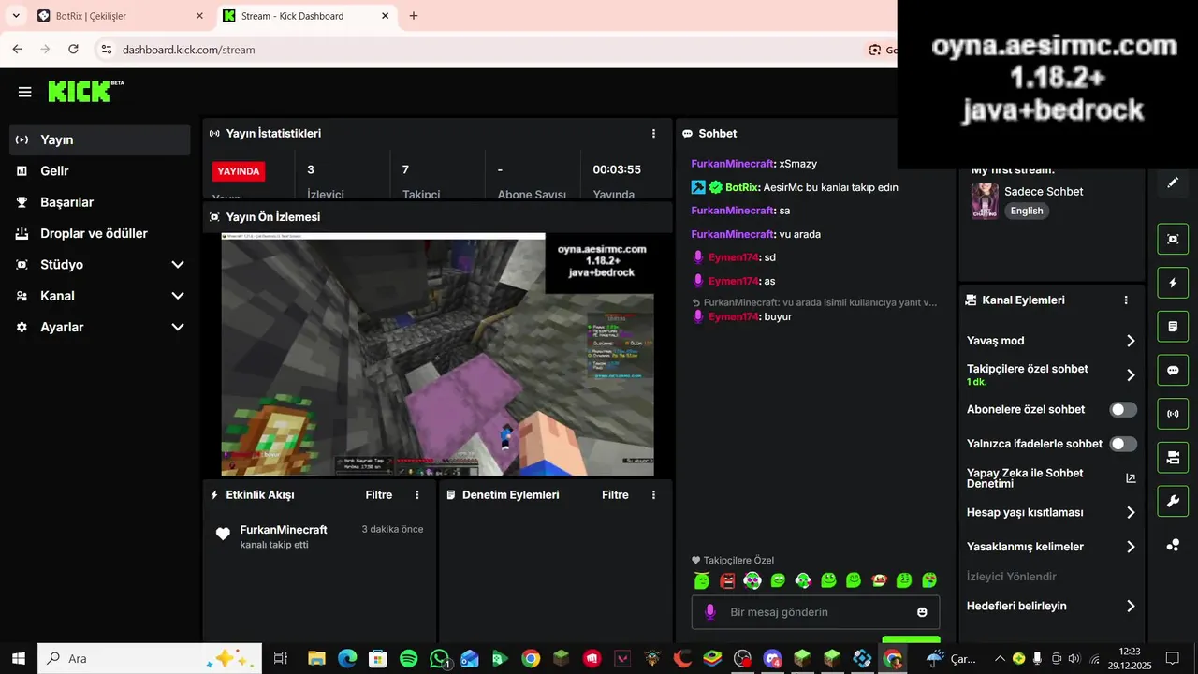Open Denetim Eylemleri three-dot menu
The height and width of the screenshot is (674, 1198).
click(x=653, y=494)
